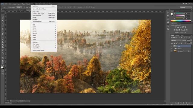Viewport: 193px width, 108px height.
Task: Select the Eraser tool
Action: point(3,39)
